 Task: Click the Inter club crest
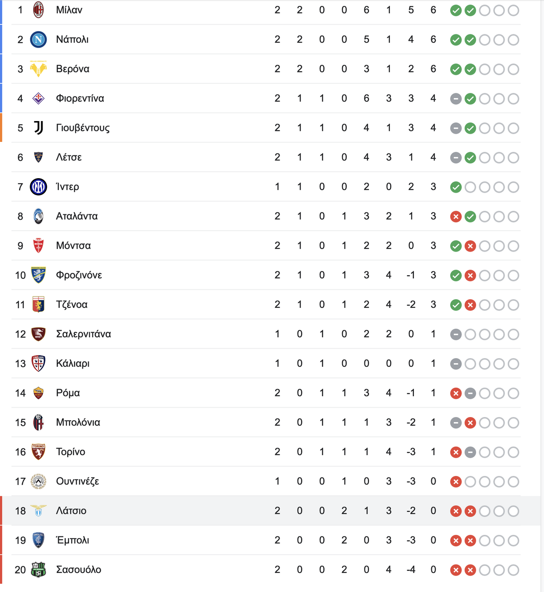[39, 187]
